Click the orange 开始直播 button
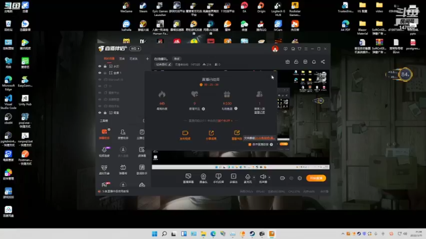This screenshot has width=426, height=239. (x=316, y=178)
